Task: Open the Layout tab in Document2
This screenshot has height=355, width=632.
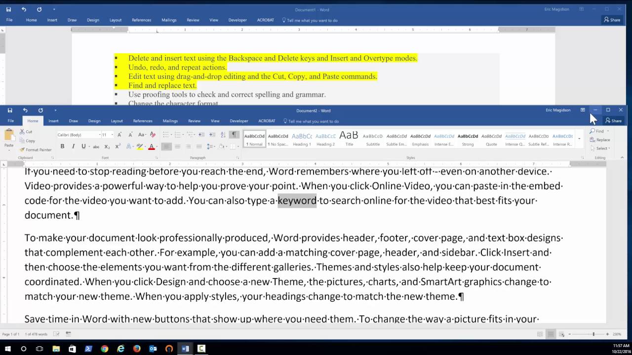Action: click(x=117, y=121)
